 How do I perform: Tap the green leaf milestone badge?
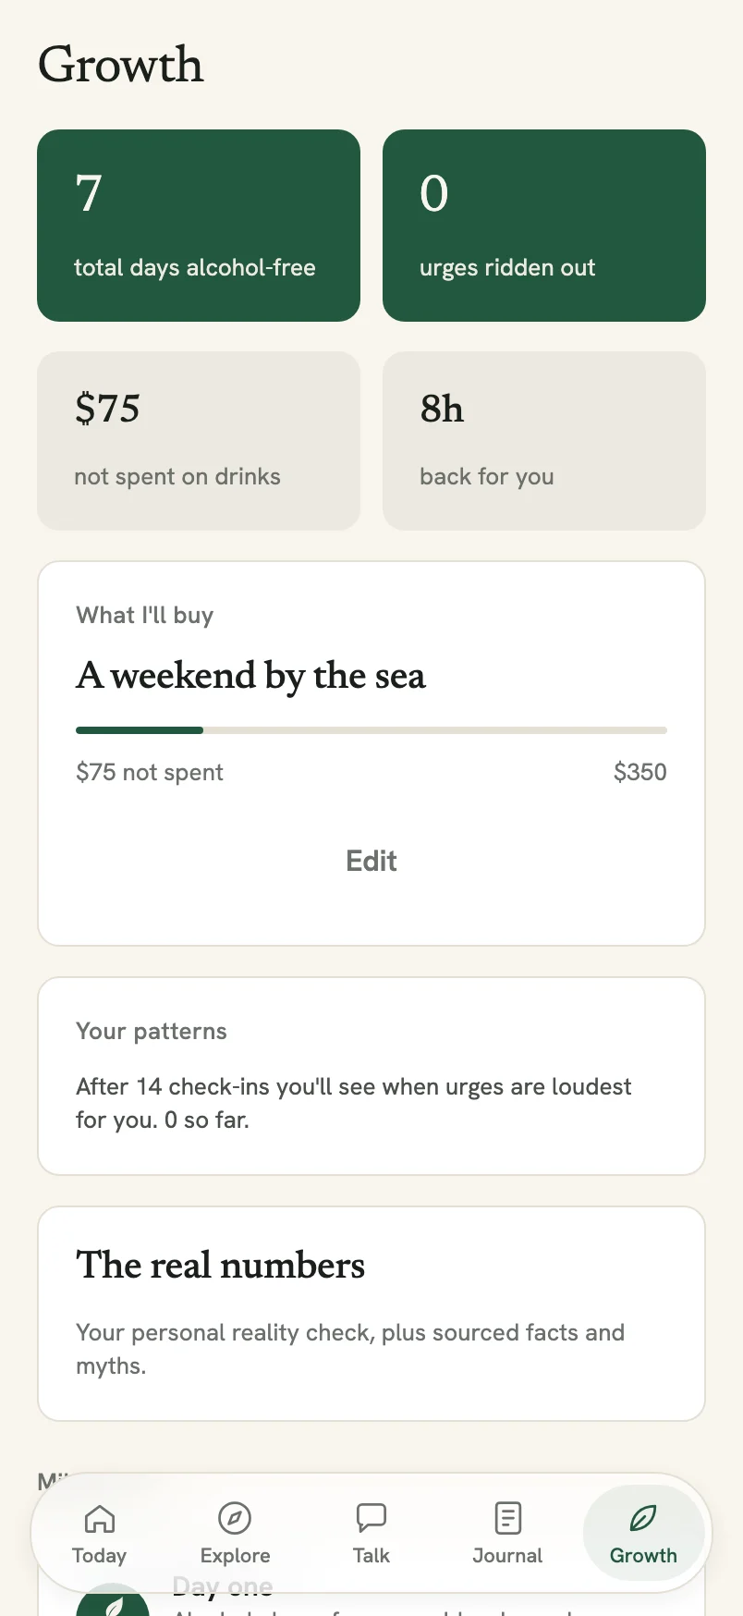tap(113, 1605)
